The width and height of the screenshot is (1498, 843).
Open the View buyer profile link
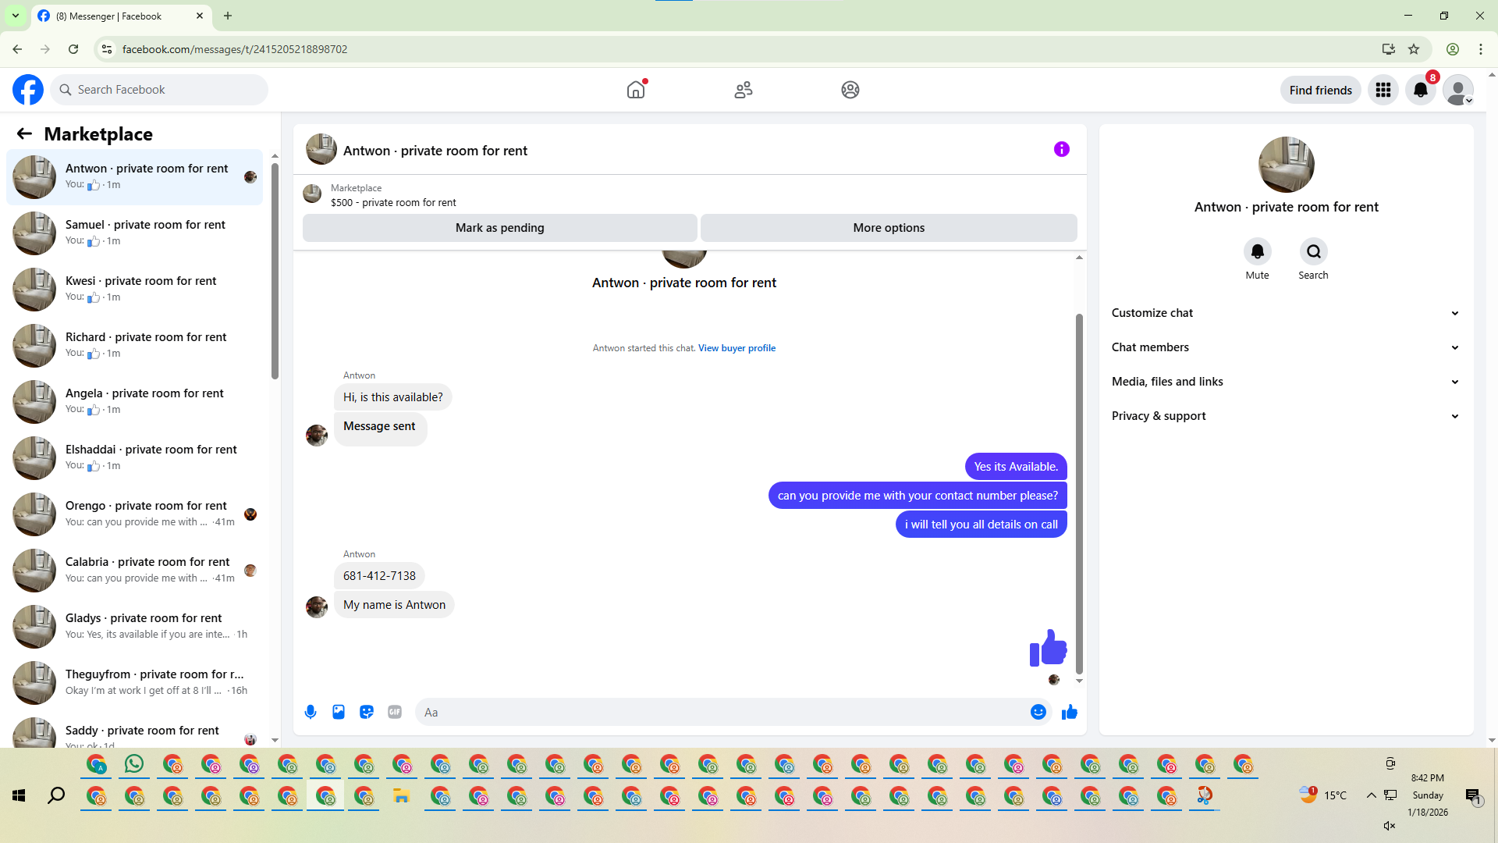[737, 348]
